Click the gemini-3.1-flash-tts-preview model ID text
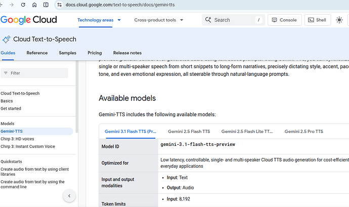This screenshot has height=207, width=349. pos(198,144)
